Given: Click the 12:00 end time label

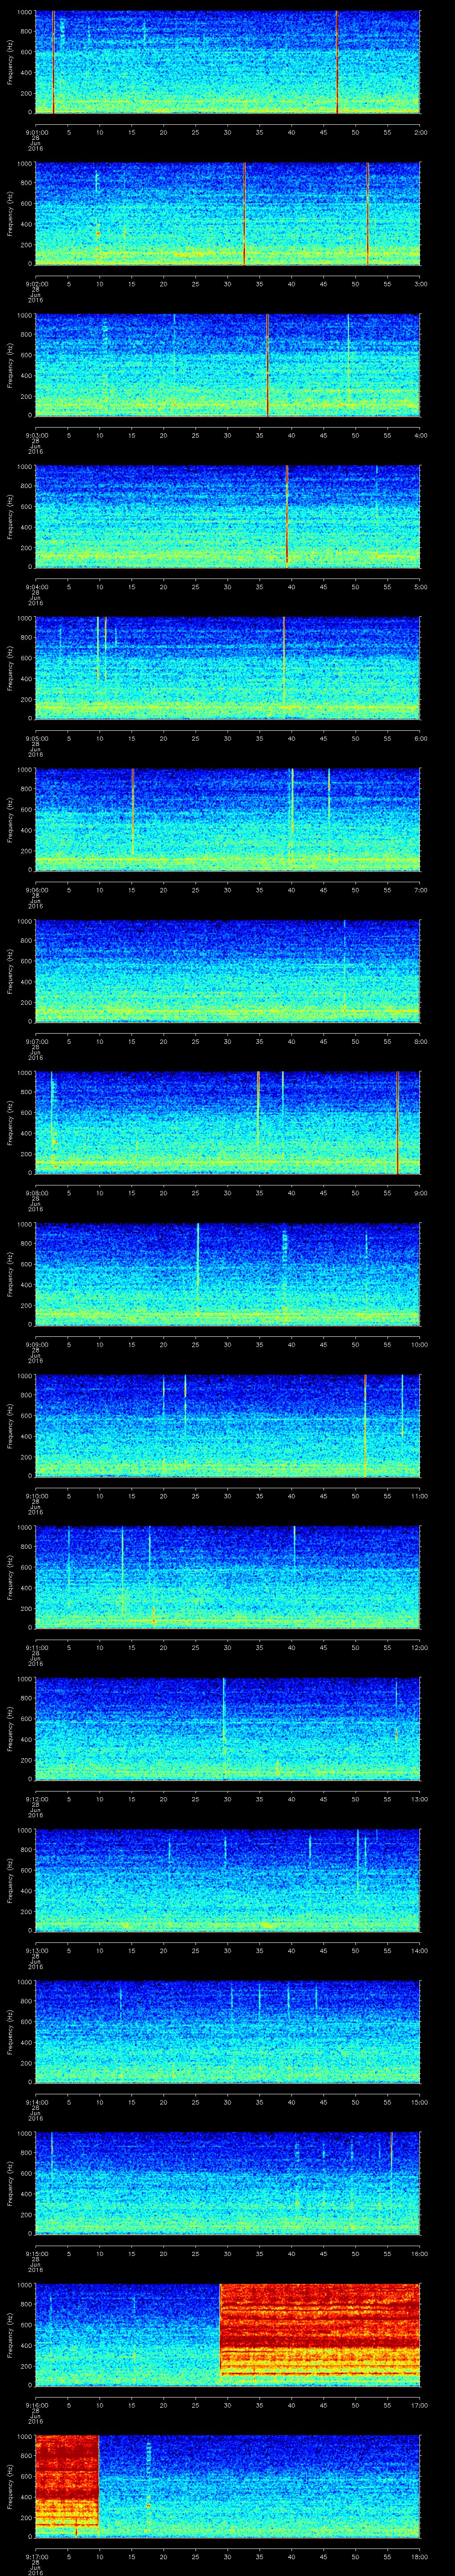Looking at the screenshot, I should pos(419,1647).
